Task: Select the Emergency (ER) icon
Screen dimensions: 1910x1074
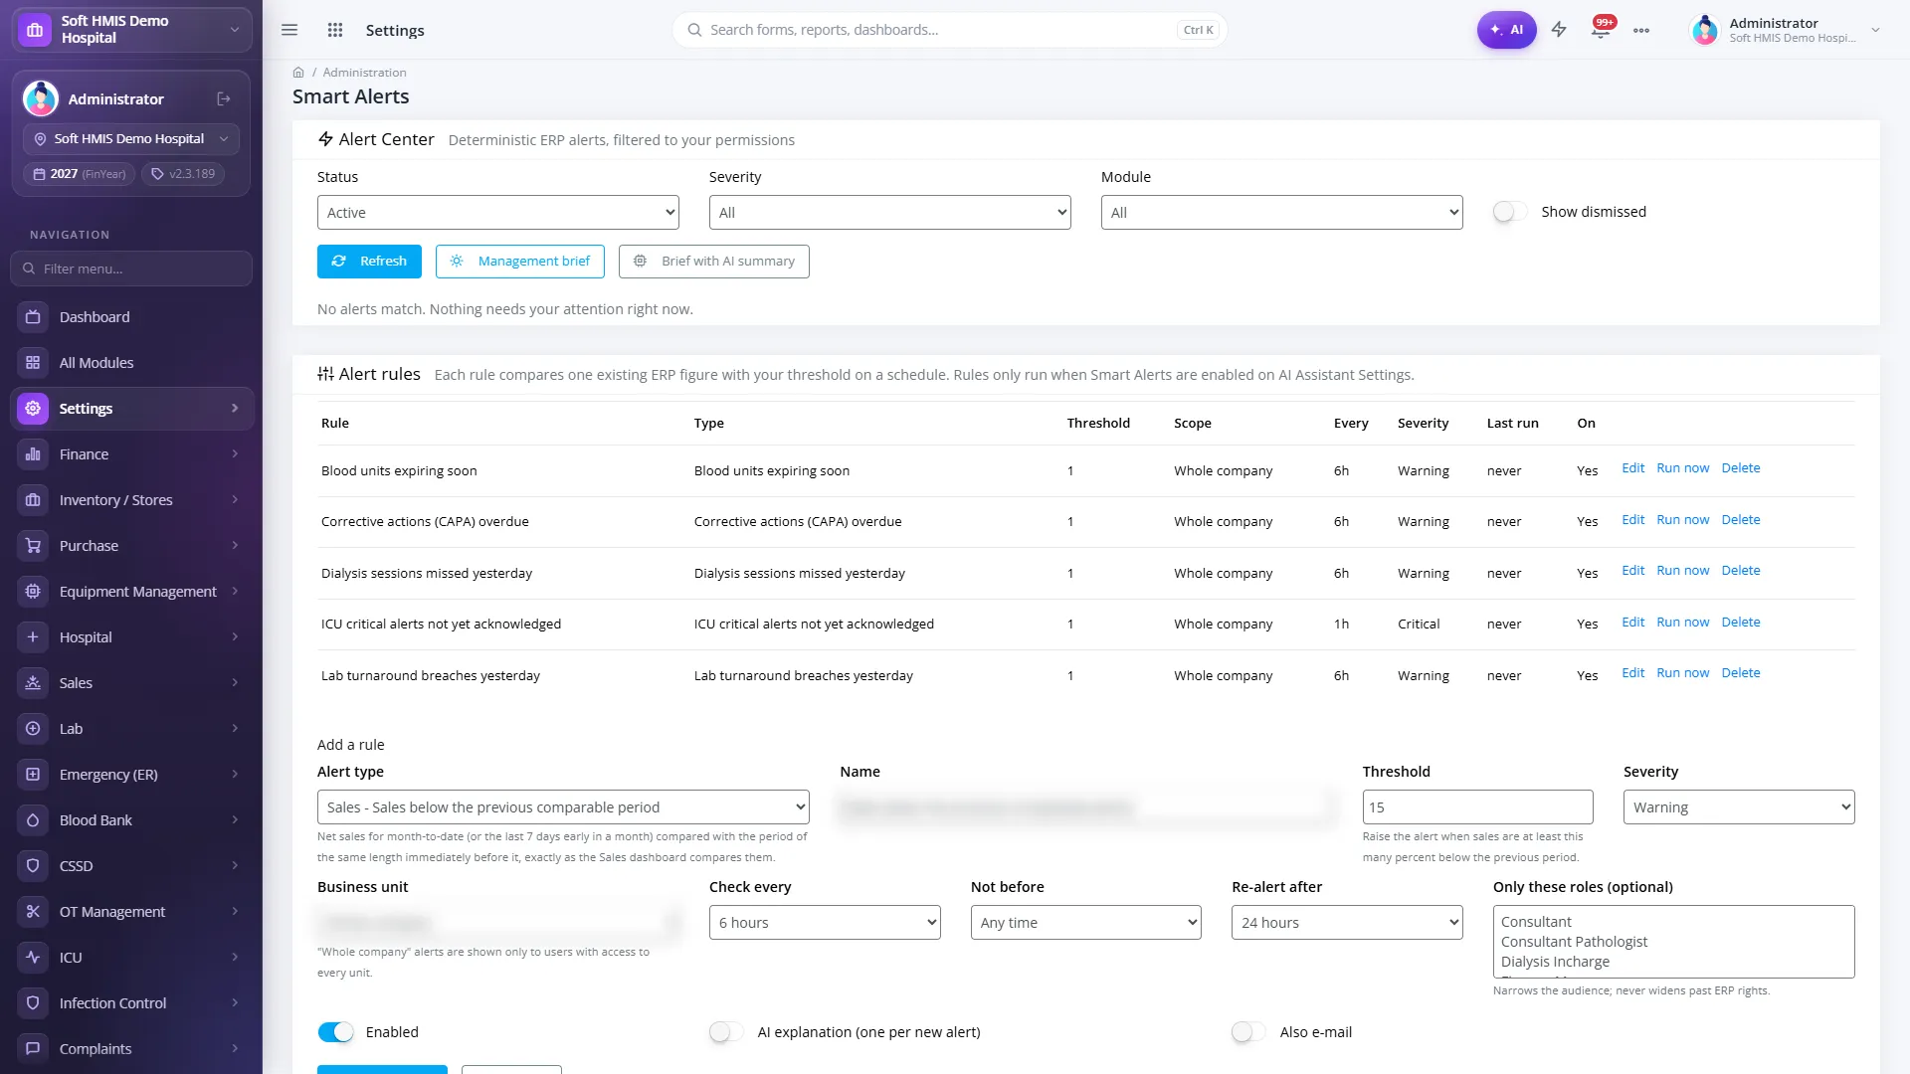Action: pos(33,775)
